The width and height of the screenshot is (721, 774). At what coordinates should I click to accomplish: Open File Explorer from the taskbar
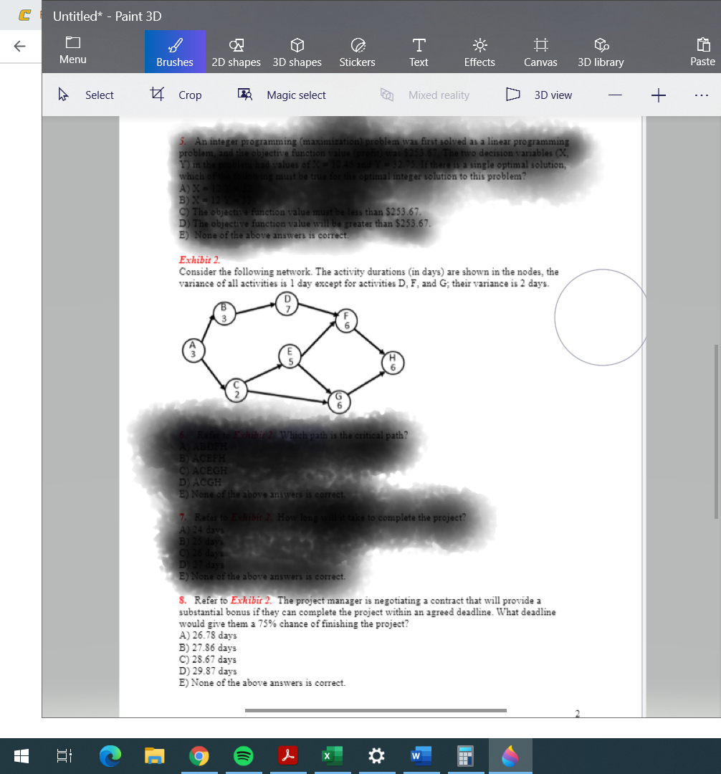pyautogui.click(x=154, y=756)
